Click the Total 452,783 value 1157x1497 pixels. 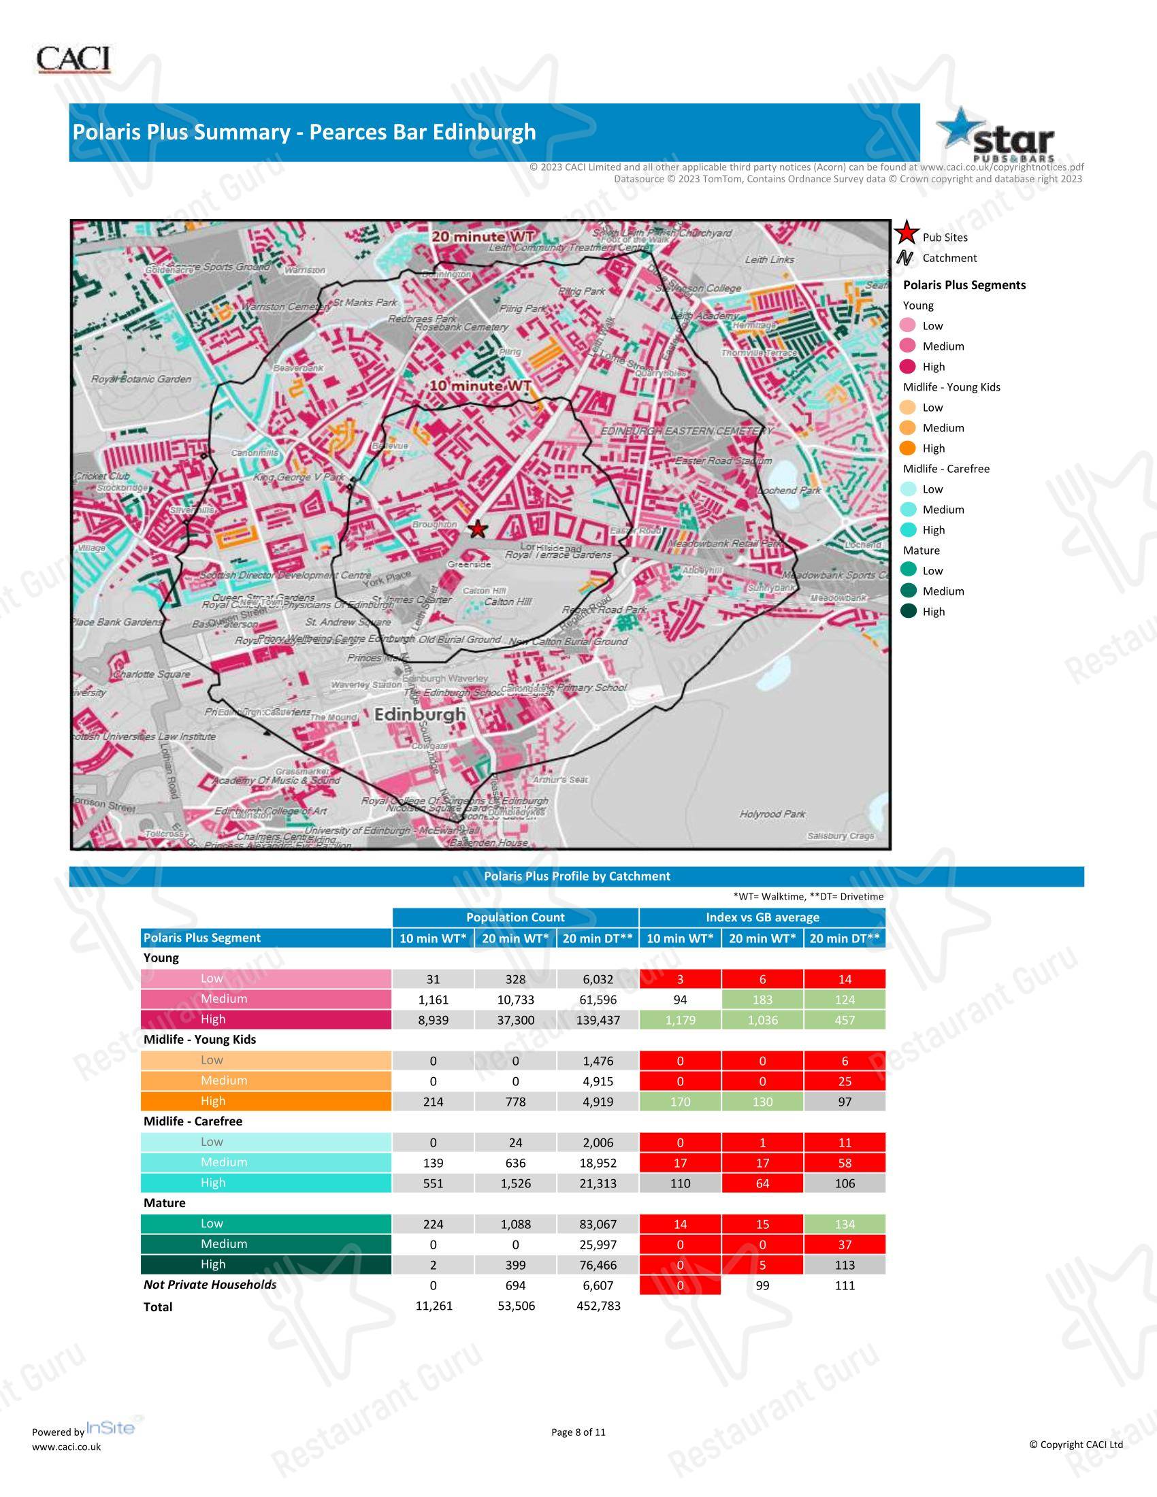(598, 1306)
